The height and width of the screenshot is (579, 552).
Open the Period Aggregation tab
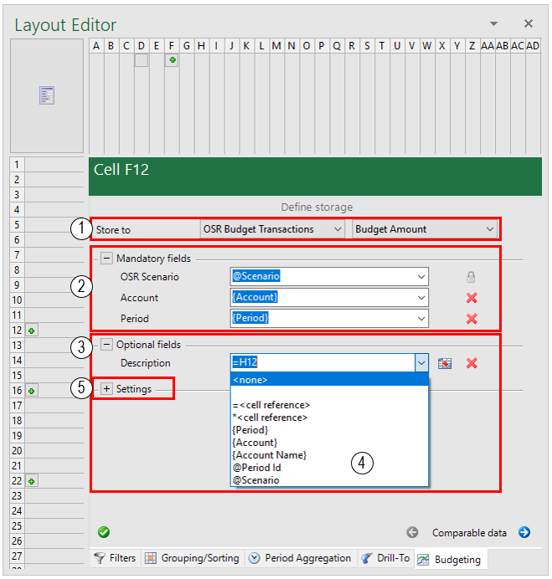[x=300, y=558]
